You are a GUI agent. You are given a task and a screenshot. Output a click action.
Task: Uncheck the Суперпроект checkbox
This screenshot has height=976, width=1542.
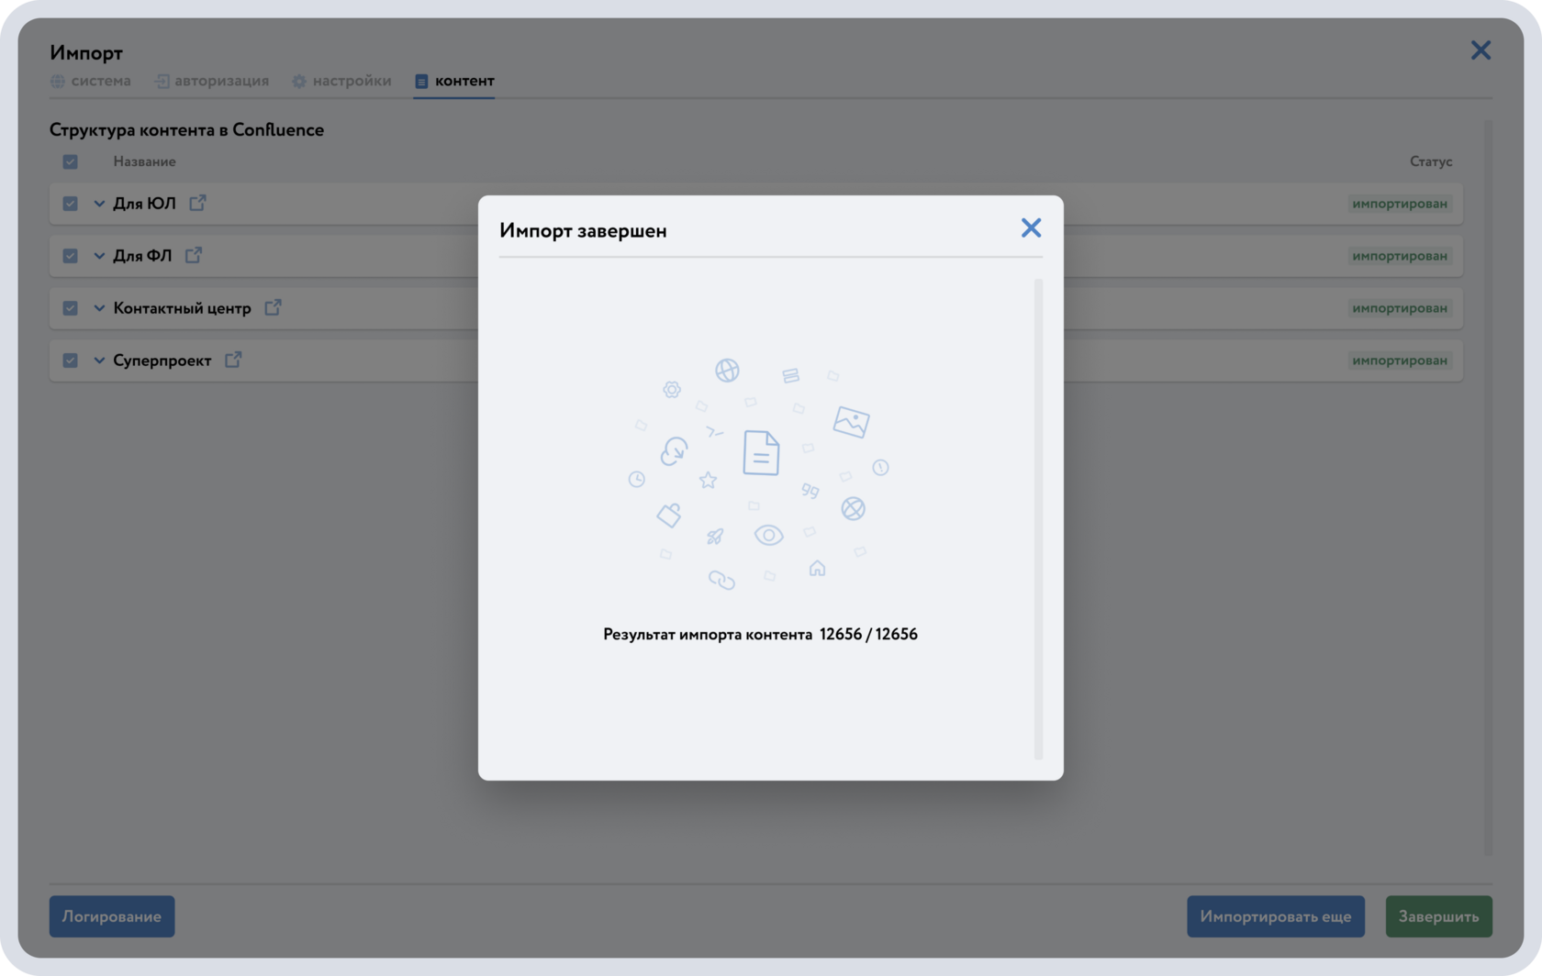[70, 360]
